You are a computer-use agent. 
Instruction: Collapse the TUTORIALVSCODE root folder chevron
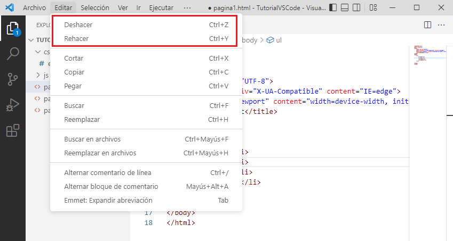pyautogui.click(x=31, y=40)
